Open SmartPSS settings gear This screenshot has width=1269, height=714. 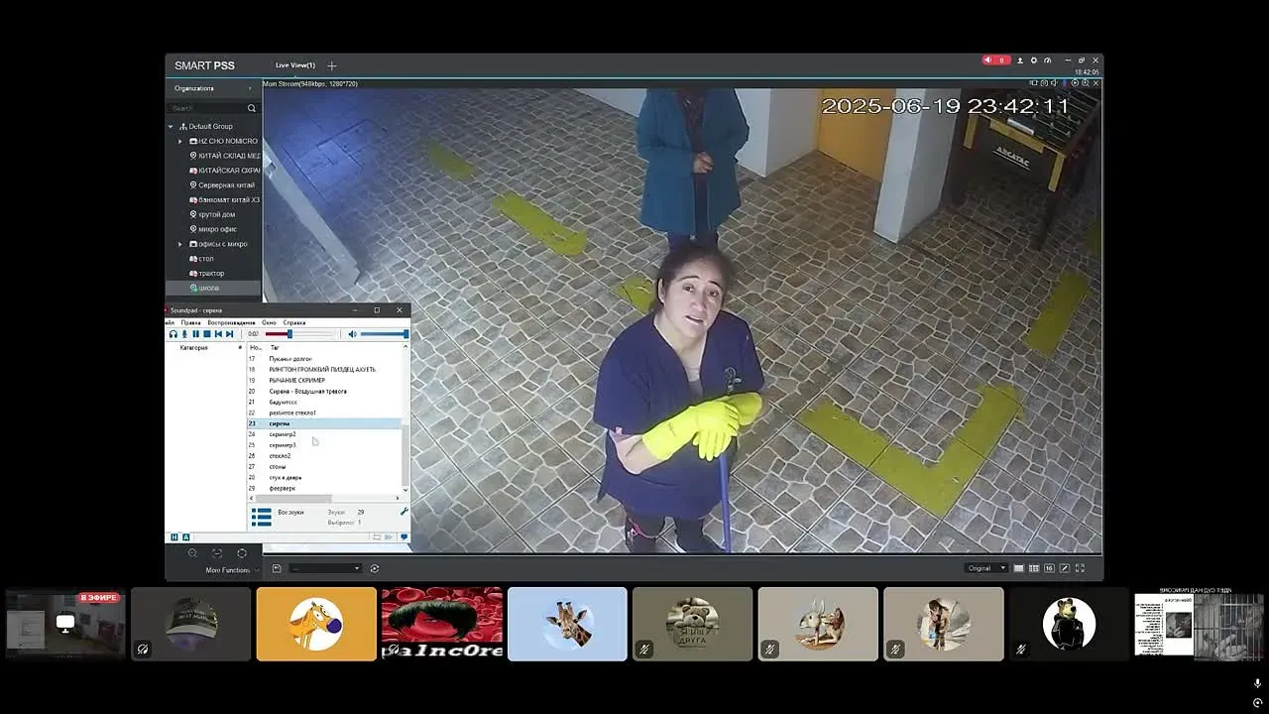1034,60
